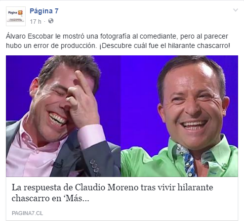Click the orange 7 logo in the avatar
This screenshot has width=244, height=221.
pos(20,12)
